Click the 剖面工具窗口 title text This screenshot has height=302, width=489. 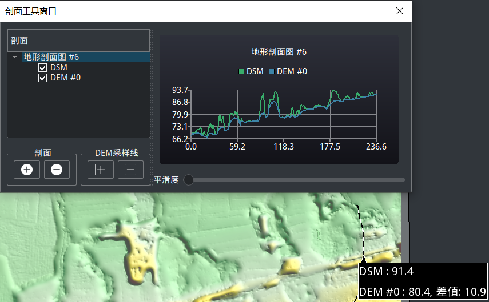30,11
